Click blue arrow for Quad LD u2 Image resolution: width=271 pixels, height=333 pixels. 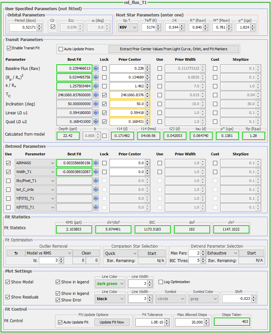(96, 122)
